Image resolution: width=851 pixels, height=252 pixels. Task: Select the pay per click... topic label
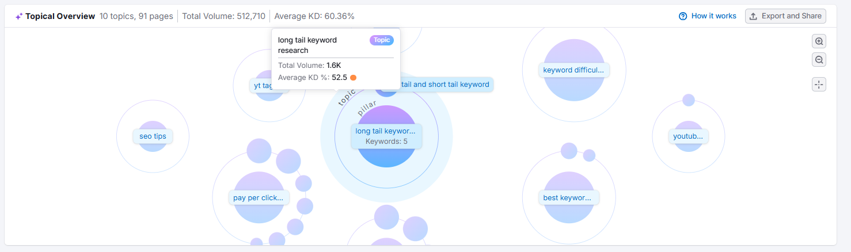(259, 198)
